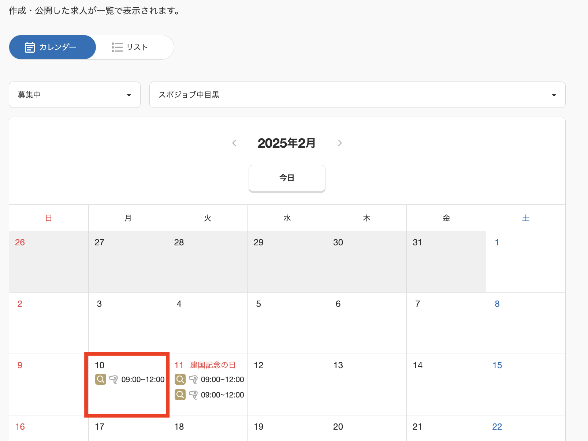
Task: Click the second magnifier icon on February 11
Action: 180,395
